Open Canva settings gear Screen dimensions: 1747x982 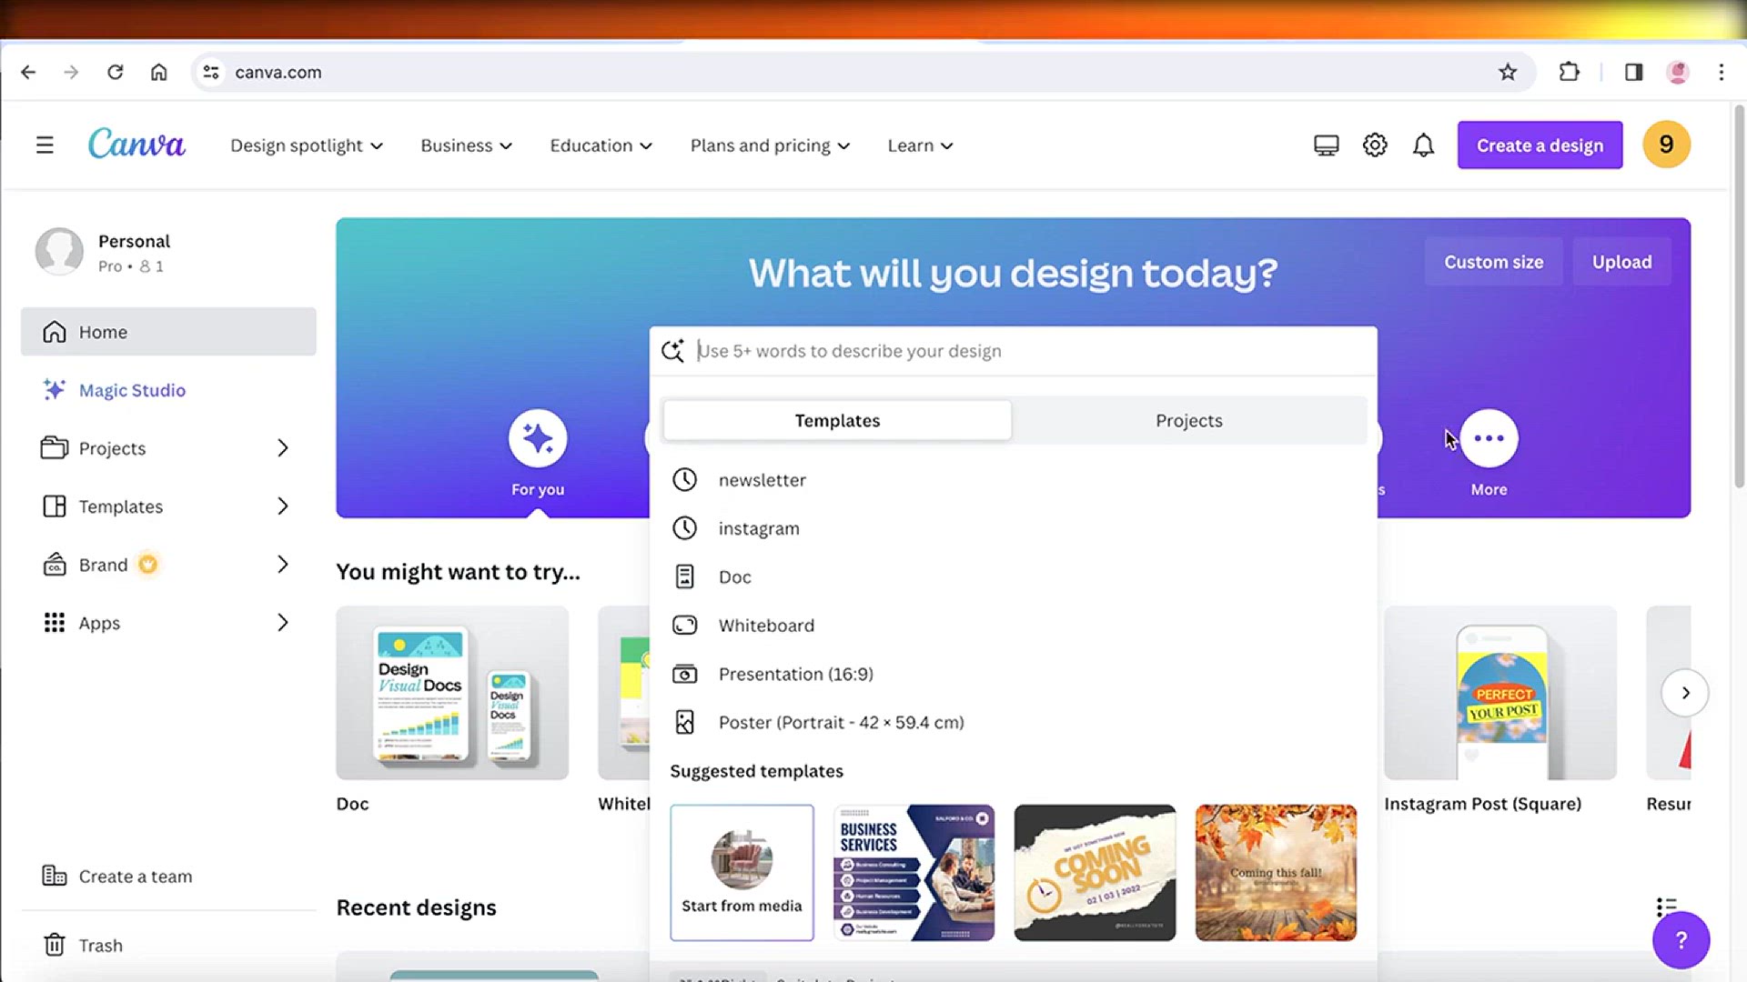(1375, 145)
